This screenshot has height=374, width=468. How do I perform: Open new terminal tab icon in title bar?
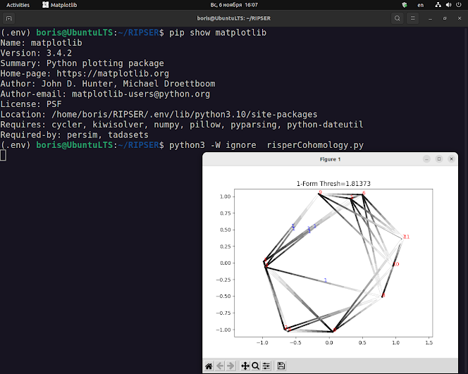click(9, 18)
